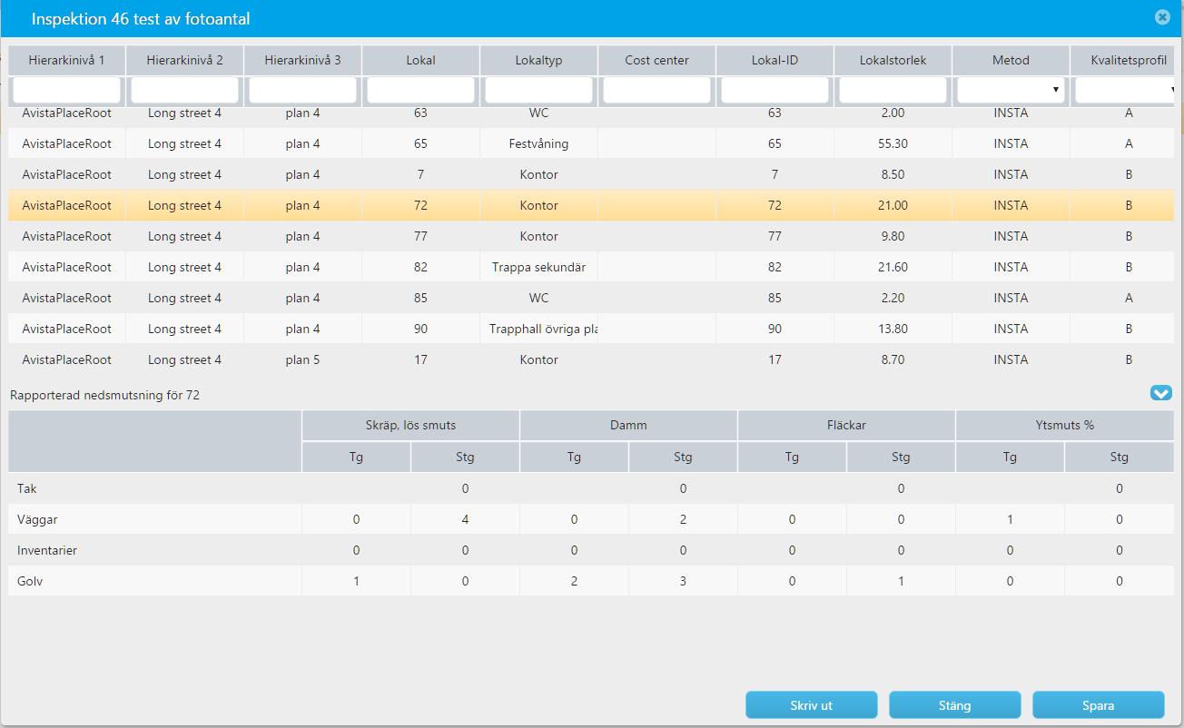
Task: Open the Metod filter dropdown
Action: [x=1011, y=90]
